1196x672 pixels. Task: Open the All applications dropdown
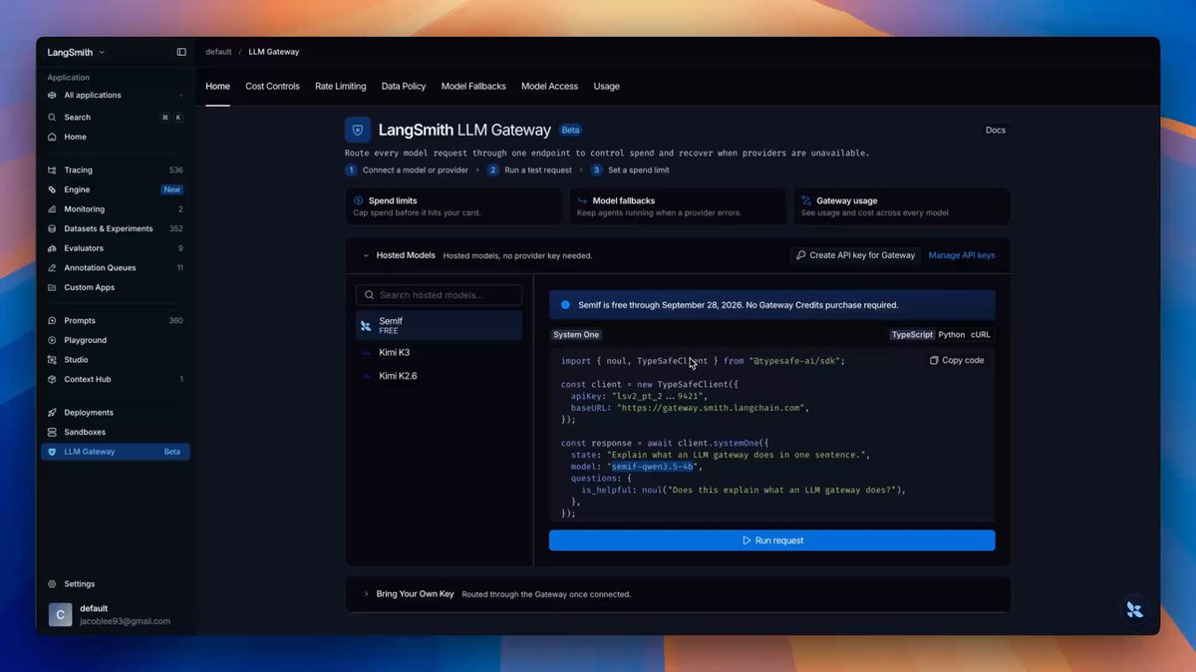pos(116,96)
